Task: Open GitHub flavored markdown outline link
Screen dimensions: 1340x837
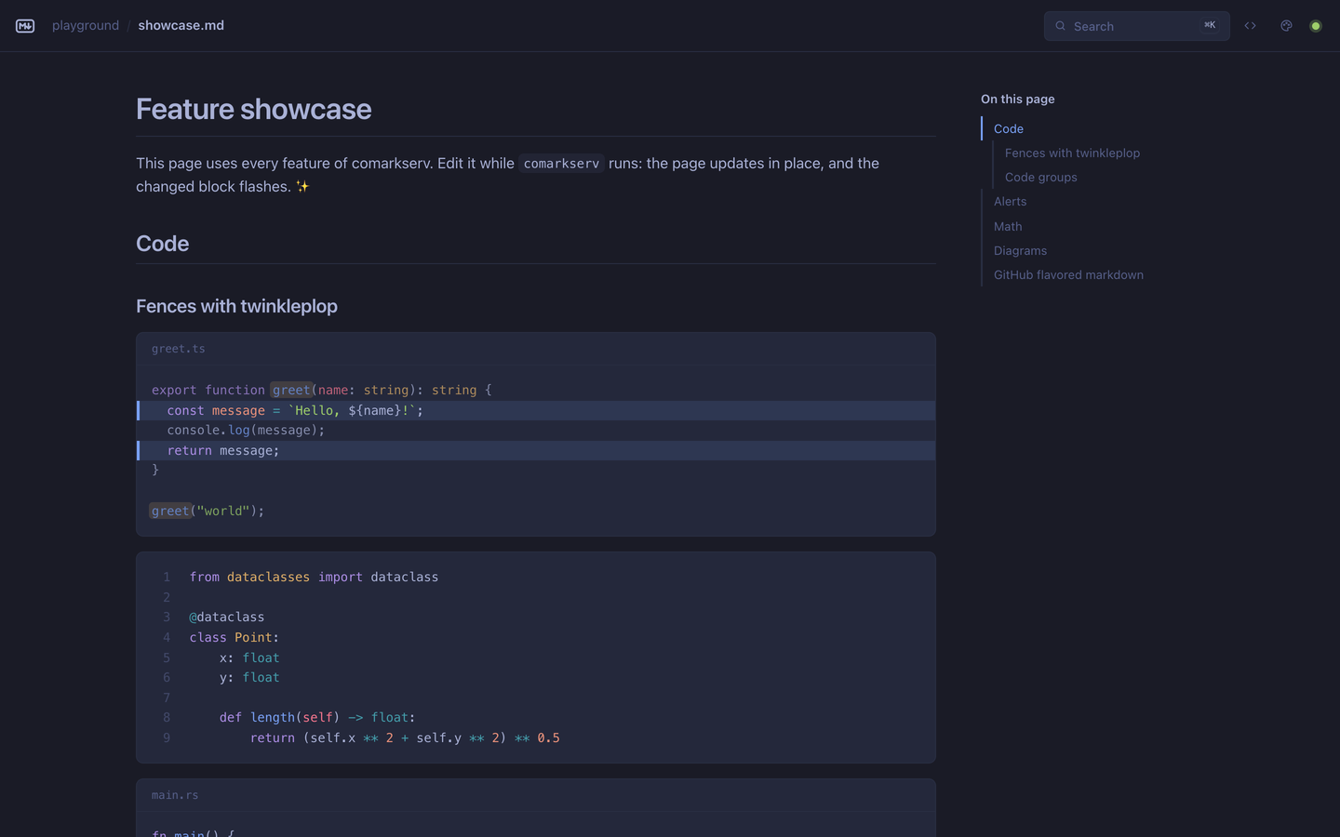Action: [1068, 274]
